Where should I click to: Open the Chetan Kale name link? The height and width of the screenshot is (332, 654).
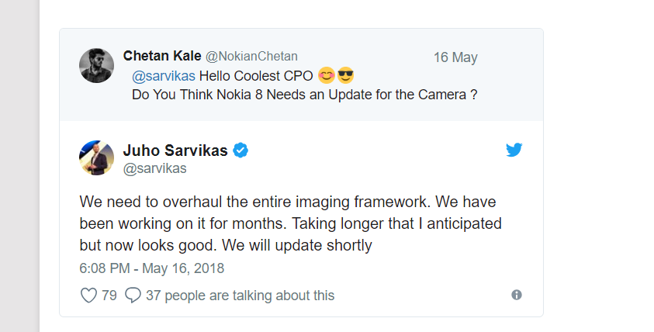162,56
